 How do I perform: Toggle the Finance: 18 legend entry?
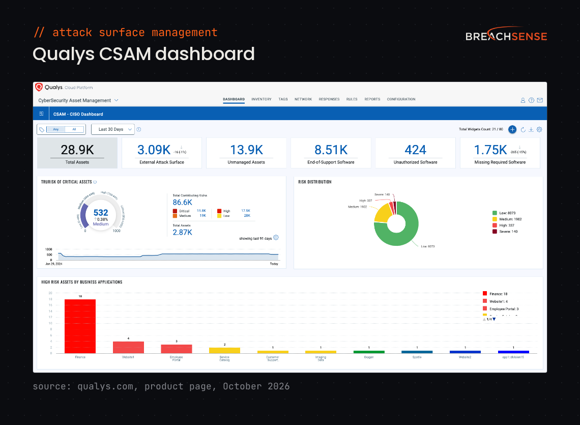[x=495, y=294]
